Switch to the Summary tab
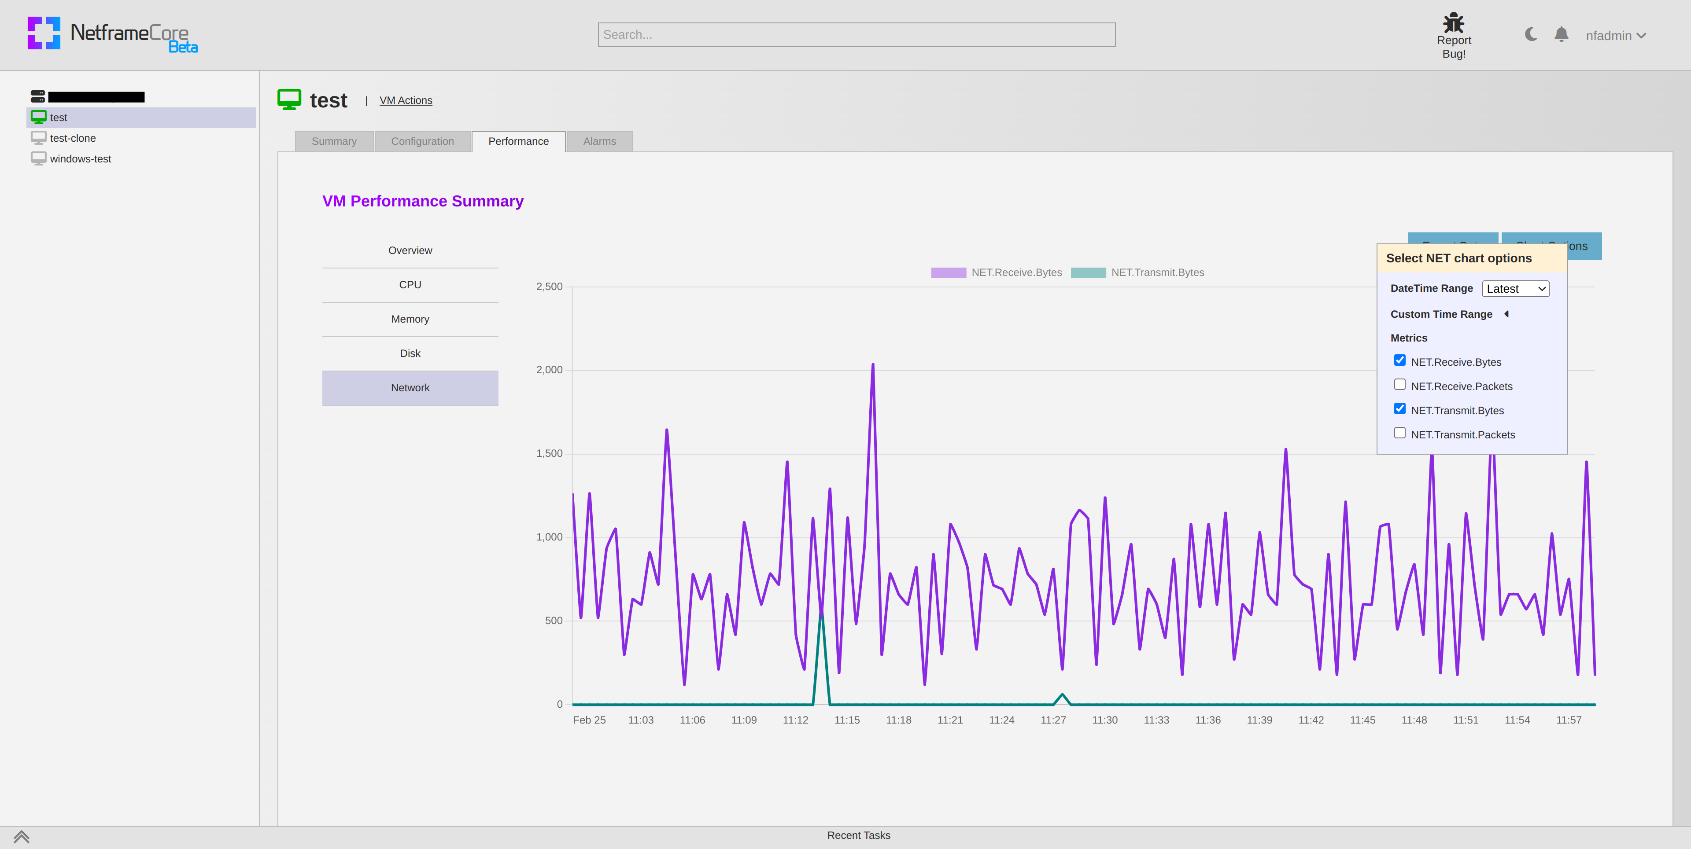 (x=334, y=141)
